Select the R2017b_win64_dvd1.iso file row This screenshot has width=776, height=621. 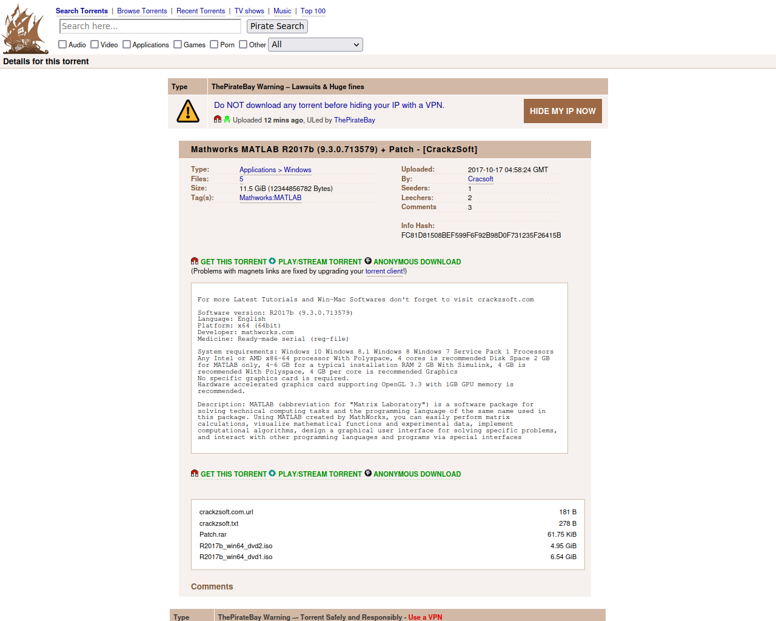click(388, 557)
